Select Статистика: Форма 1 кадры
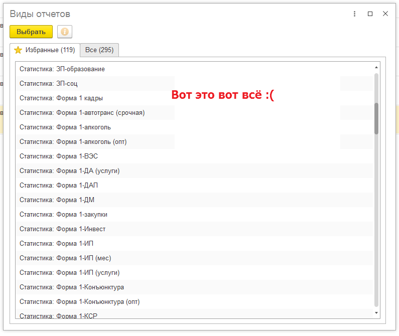The image size is (399, 336). [61, 98]
